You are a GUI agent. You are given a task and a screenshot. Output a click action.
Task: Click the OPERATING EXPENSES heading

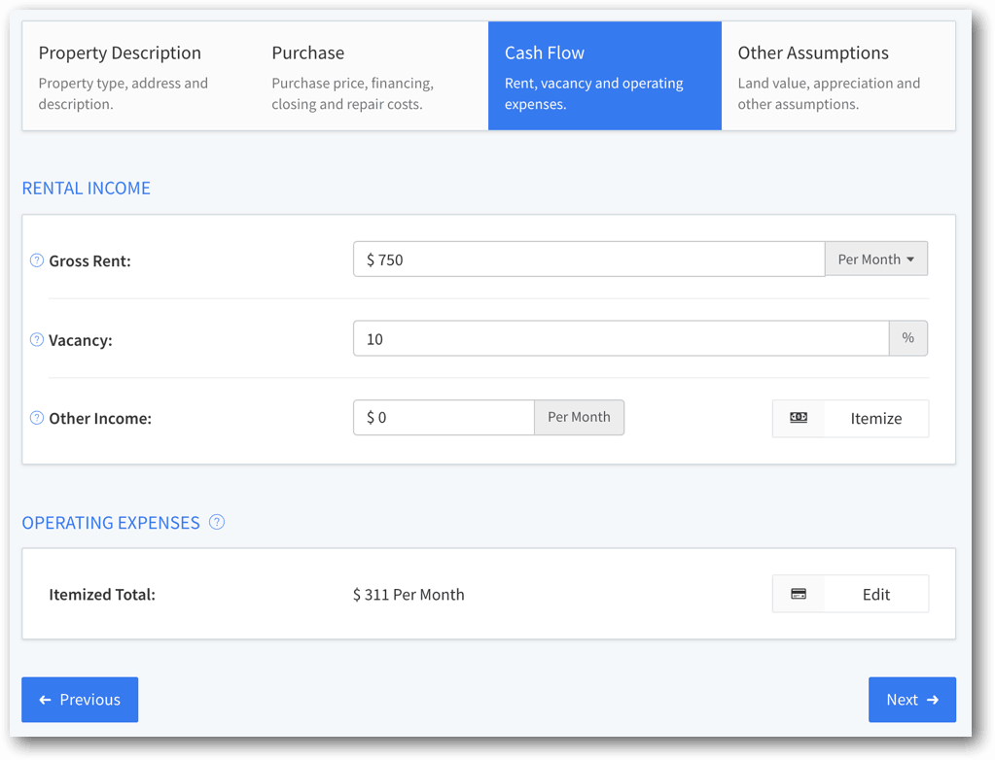tap(111, 522)
